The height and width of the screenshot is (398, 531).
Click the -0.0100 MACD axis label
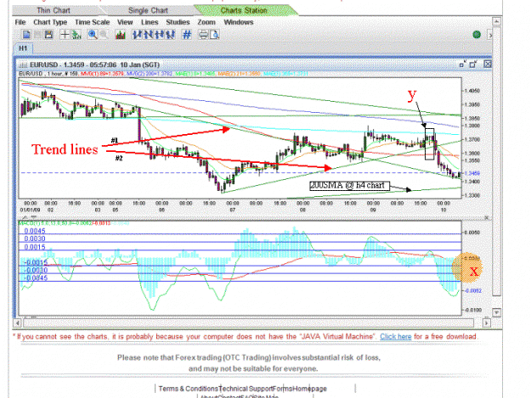click(472, 310)
